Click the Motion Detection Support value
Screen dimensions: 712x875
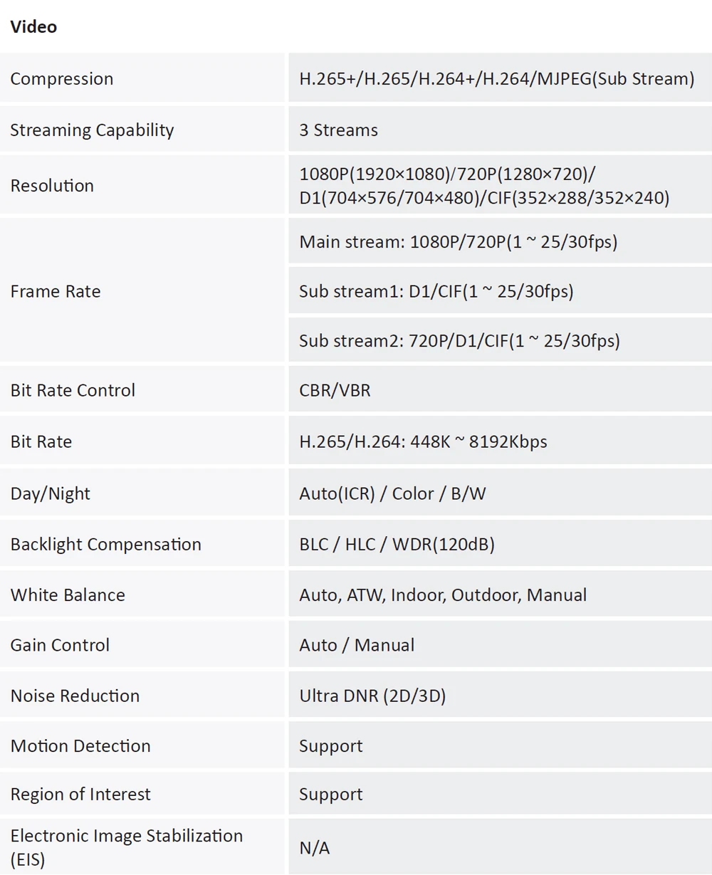pyautogui.click(x=330, y=746)
